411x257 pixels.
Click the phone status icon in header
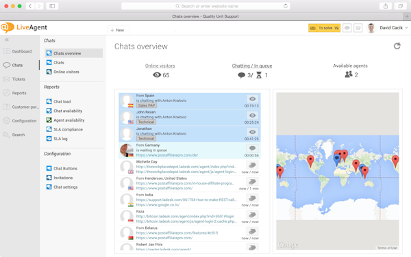point(358,28)
